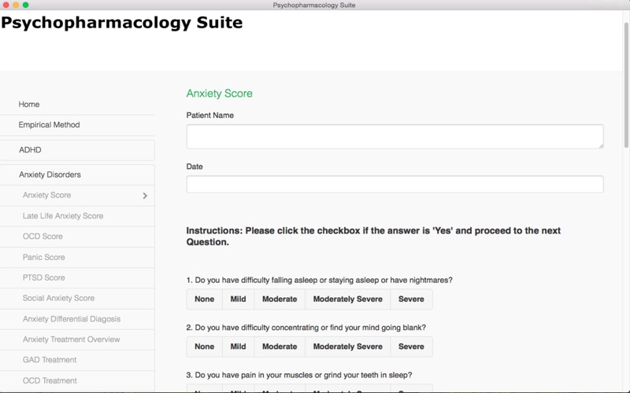The image size is (630, 393).
Task: Pick Severe for question 2
Action: coord(411,347)
